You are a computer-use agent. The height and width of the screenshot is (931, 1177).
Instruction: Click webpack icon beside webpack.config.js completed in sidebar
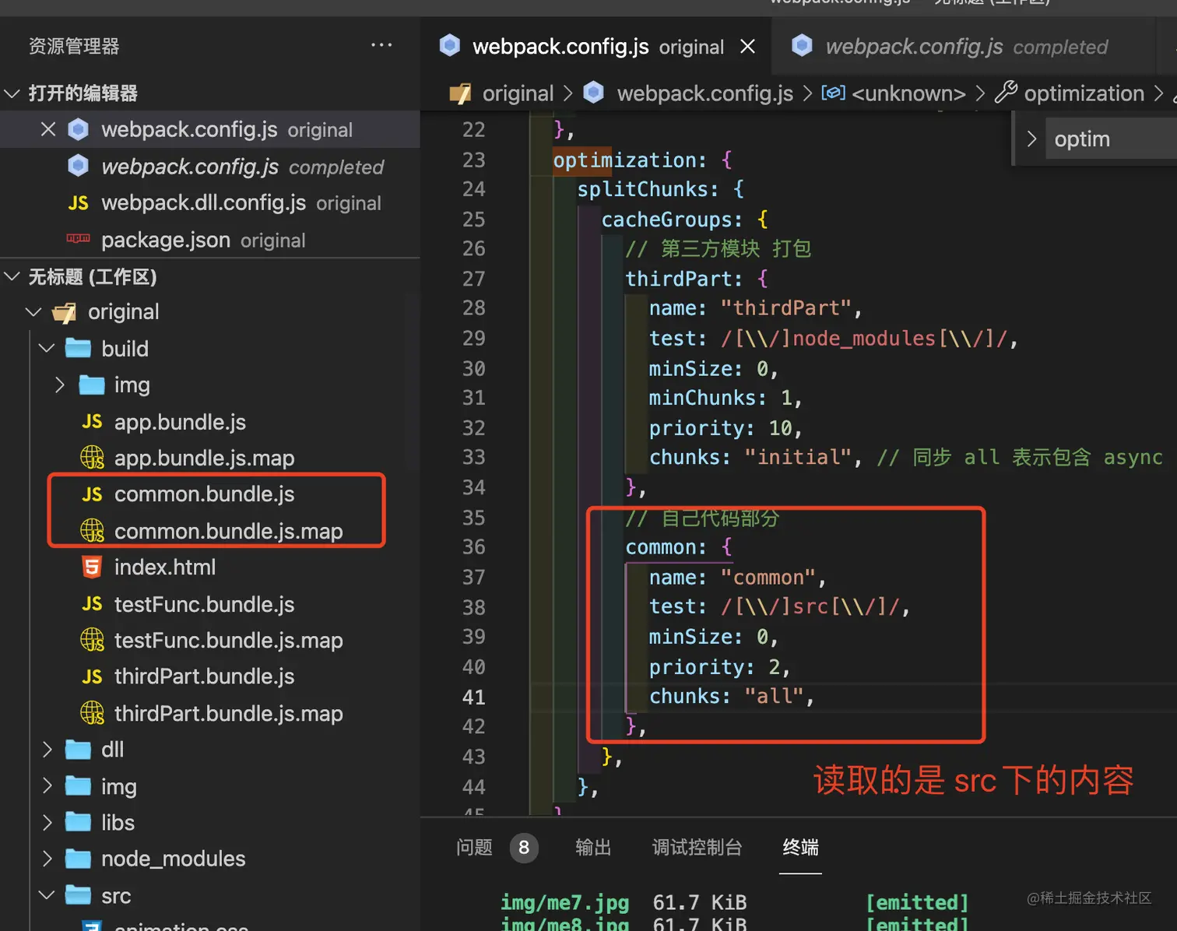78,166
